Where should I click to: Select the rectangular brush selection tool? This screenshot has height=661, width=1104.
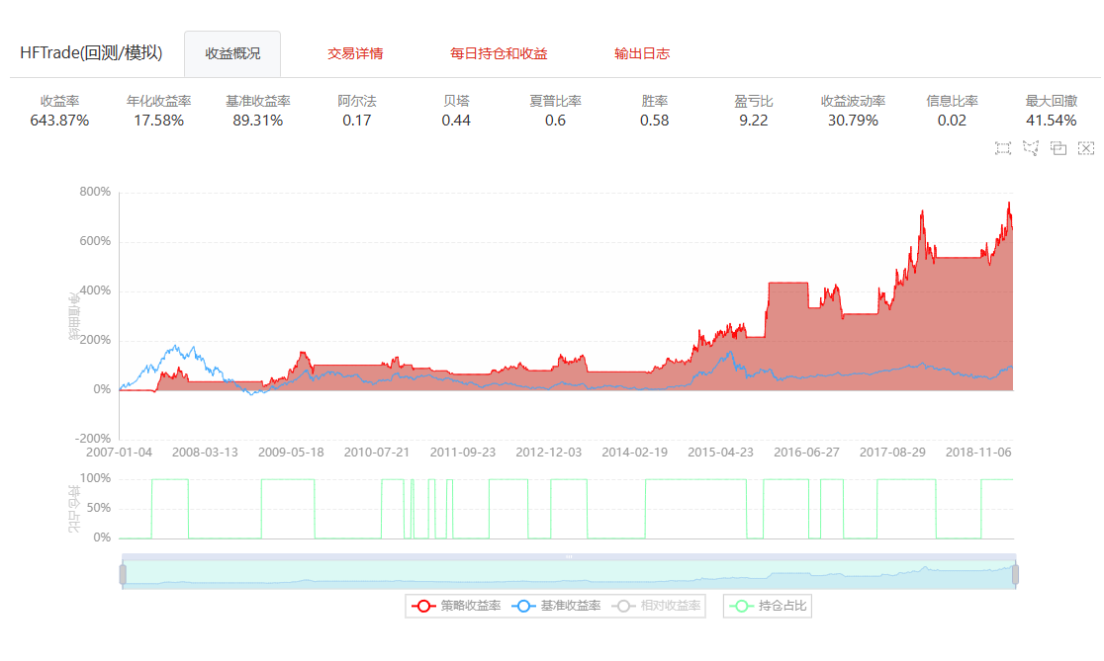pos(1003,148)
